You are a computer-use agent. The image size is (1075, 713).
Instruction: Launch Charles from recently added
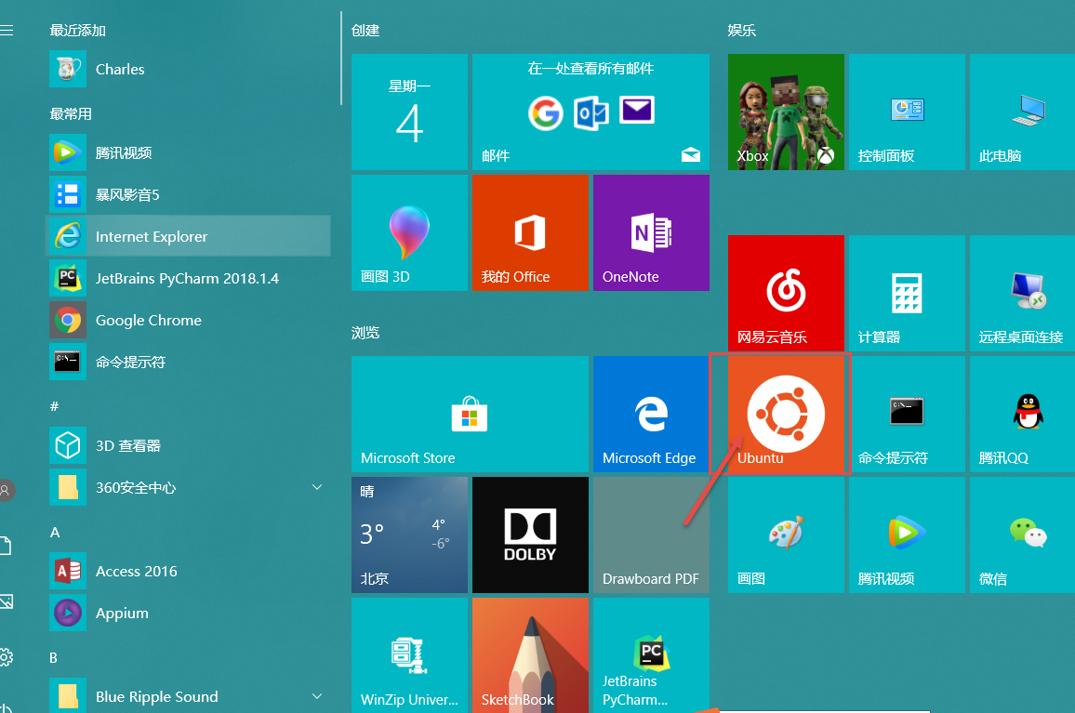(x=189, y=69)
